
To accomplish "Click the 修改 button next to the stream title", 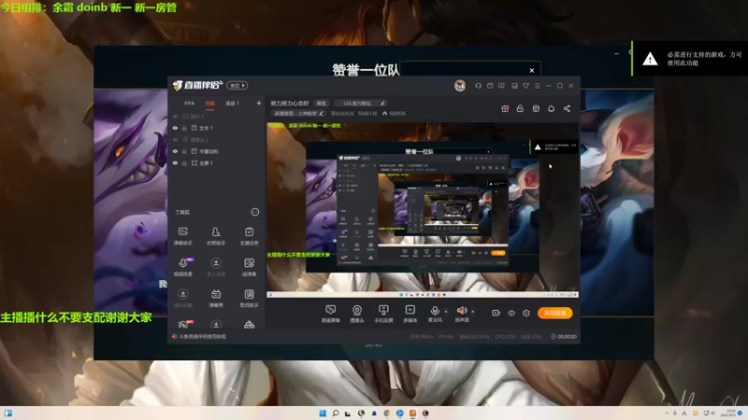I will [x=322, y=104].
